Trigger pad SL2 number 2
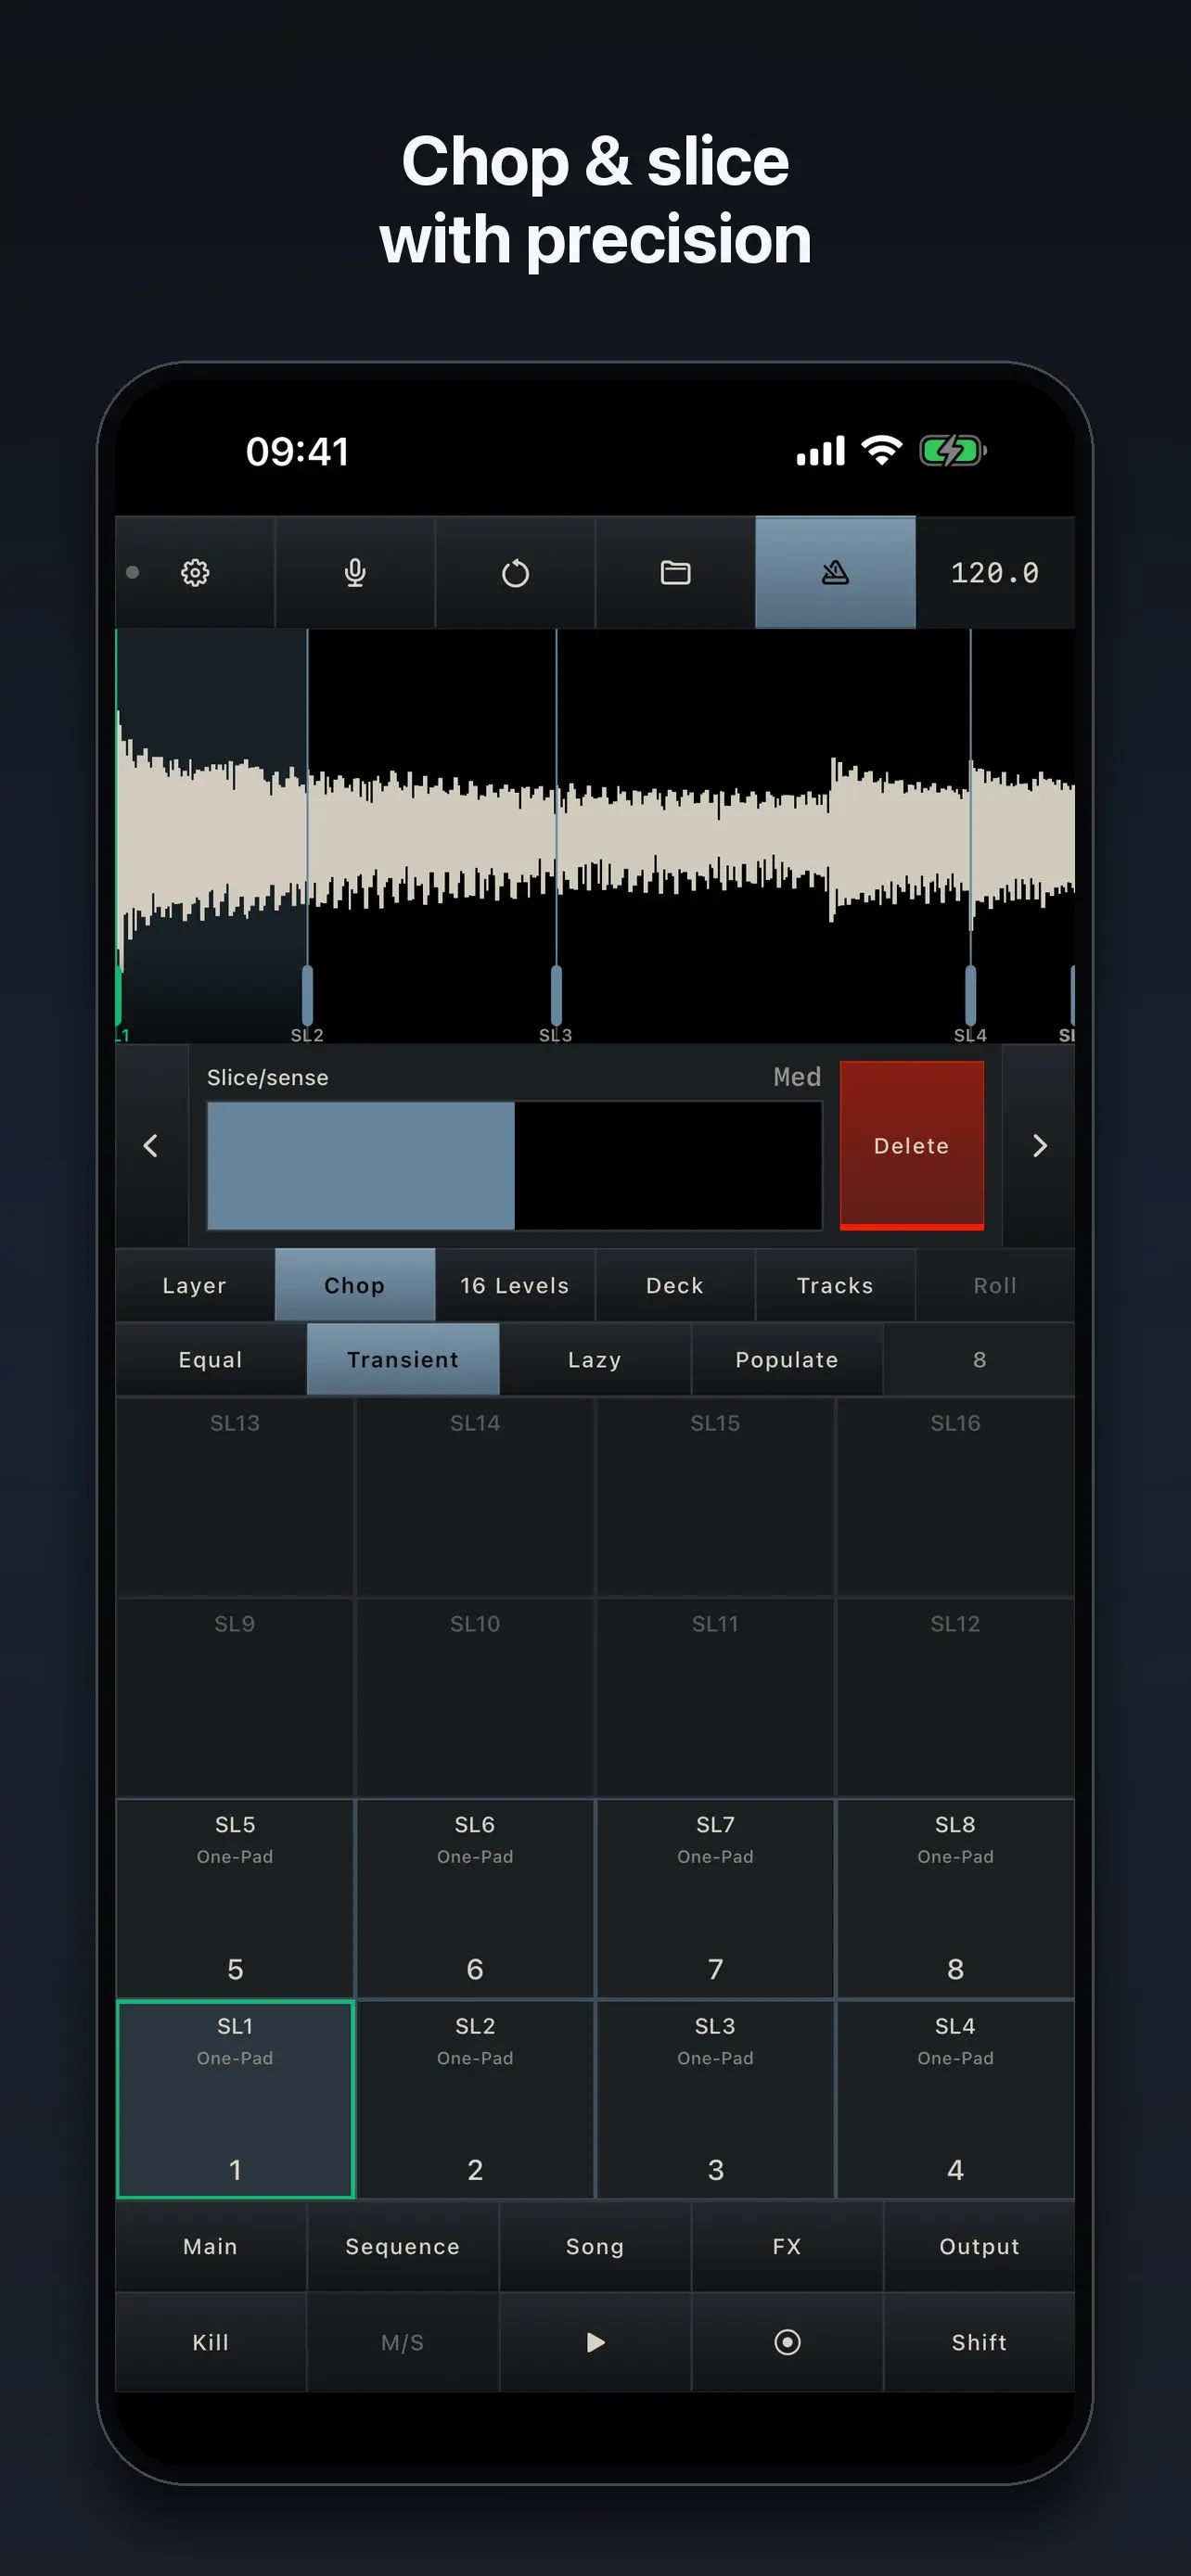The height and width of the screenshot is (2576, 1191). [475, 2099]
